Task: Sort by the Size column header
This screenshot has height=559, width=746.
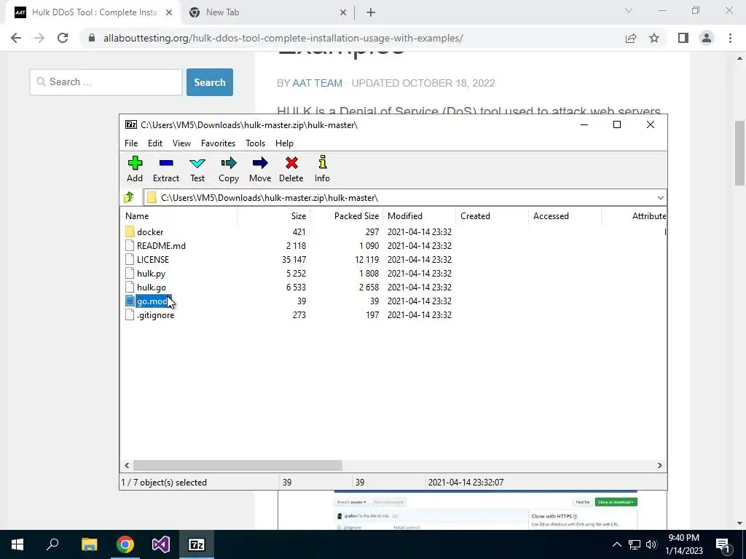Action: point(274,215)
